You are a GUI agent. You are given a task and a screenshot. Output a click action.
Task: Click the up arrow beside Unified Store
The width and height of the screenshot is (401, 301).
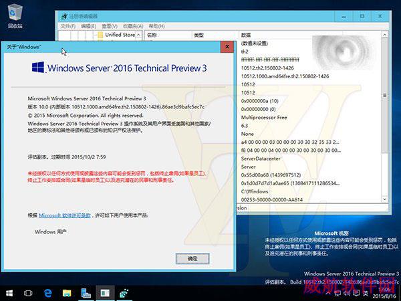pos(138,35)
